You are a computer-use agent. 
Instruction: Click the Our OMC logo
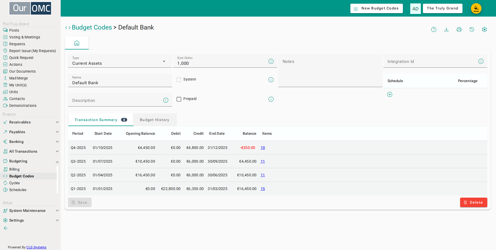click(30, 8)
